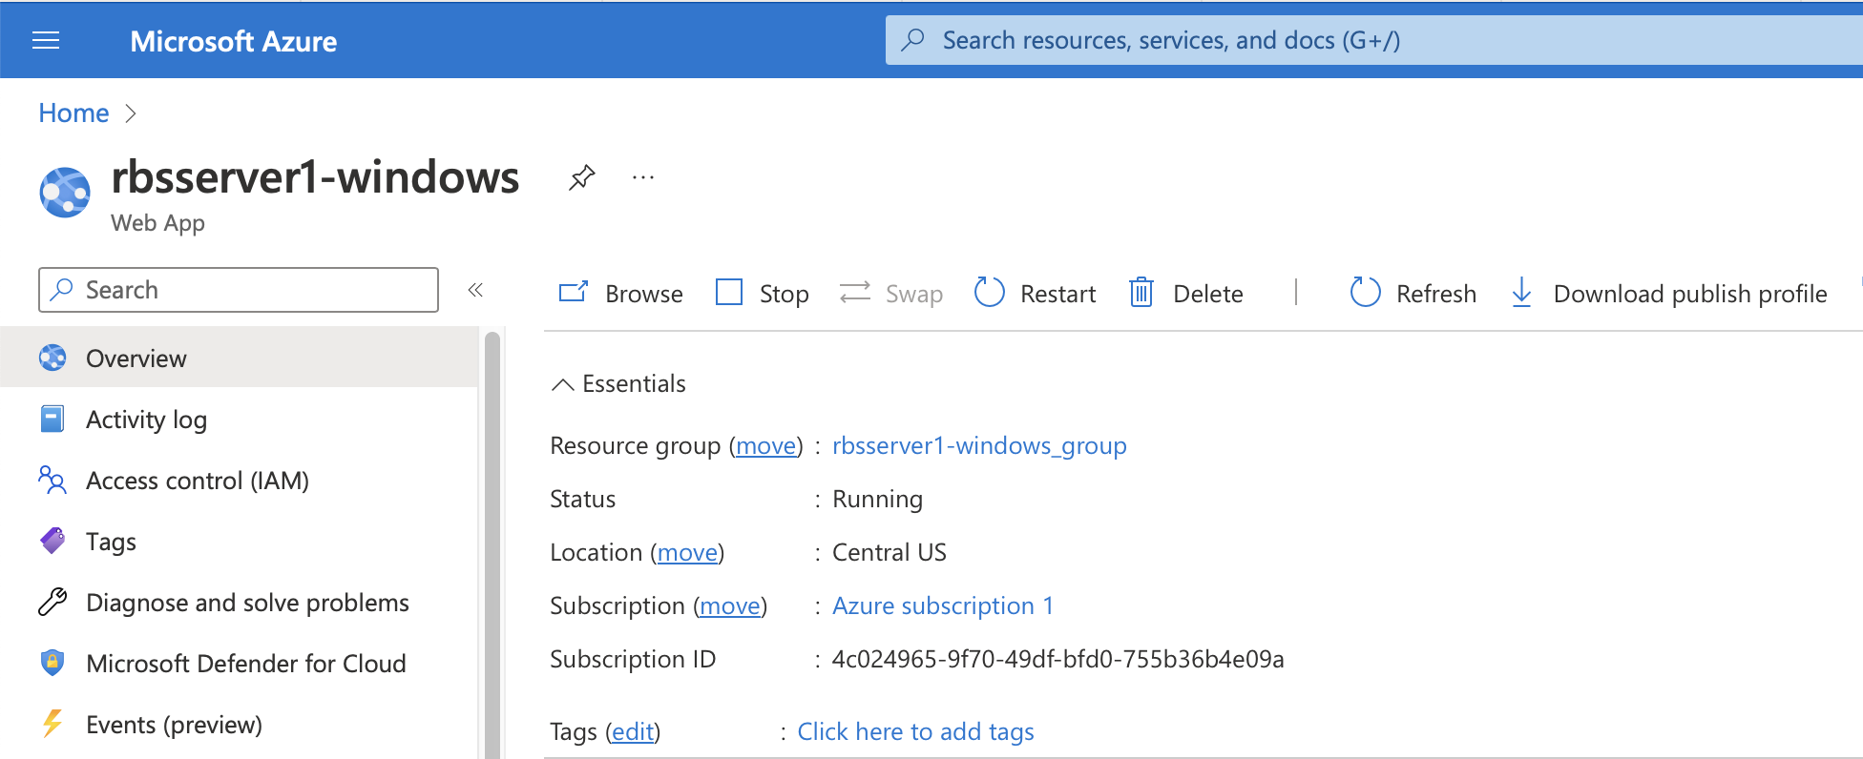This screenshot has height=759, width=1863.
Task: Click move link next to Subscription
Action: (730, 605)
